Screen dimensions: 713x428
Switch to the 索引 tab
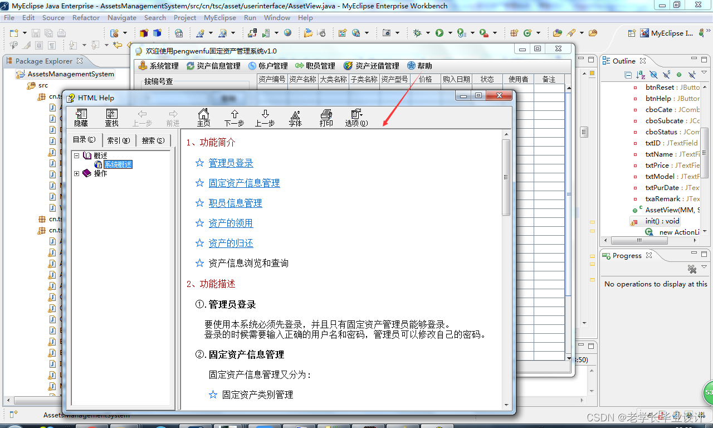coord(118,140)
